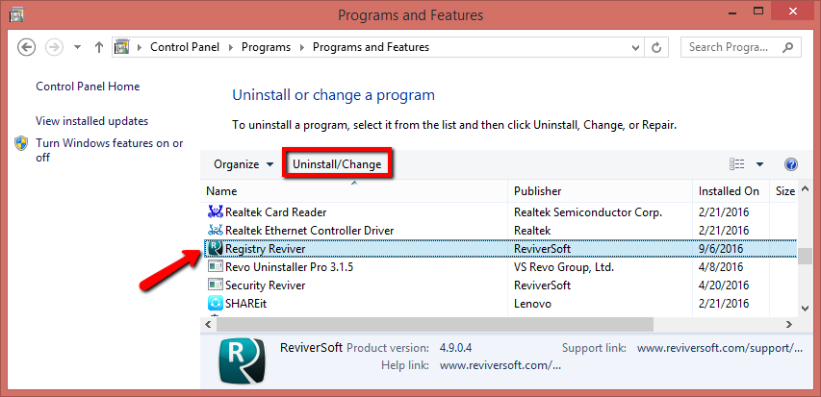
Task: Open View installed updates link
Action: click(x=91, y=121)
